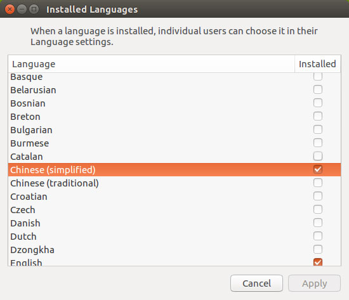This screenshot has height=300, width=349.
Task: Uncheck the English installed checkbox
Action: 318,262
